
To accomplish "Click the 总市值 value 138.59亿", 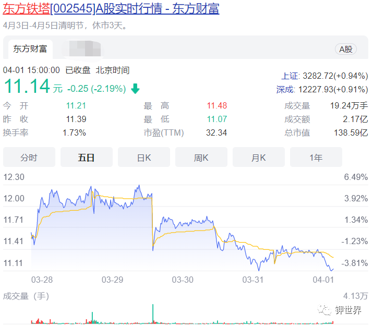I will tap(351, 132).
